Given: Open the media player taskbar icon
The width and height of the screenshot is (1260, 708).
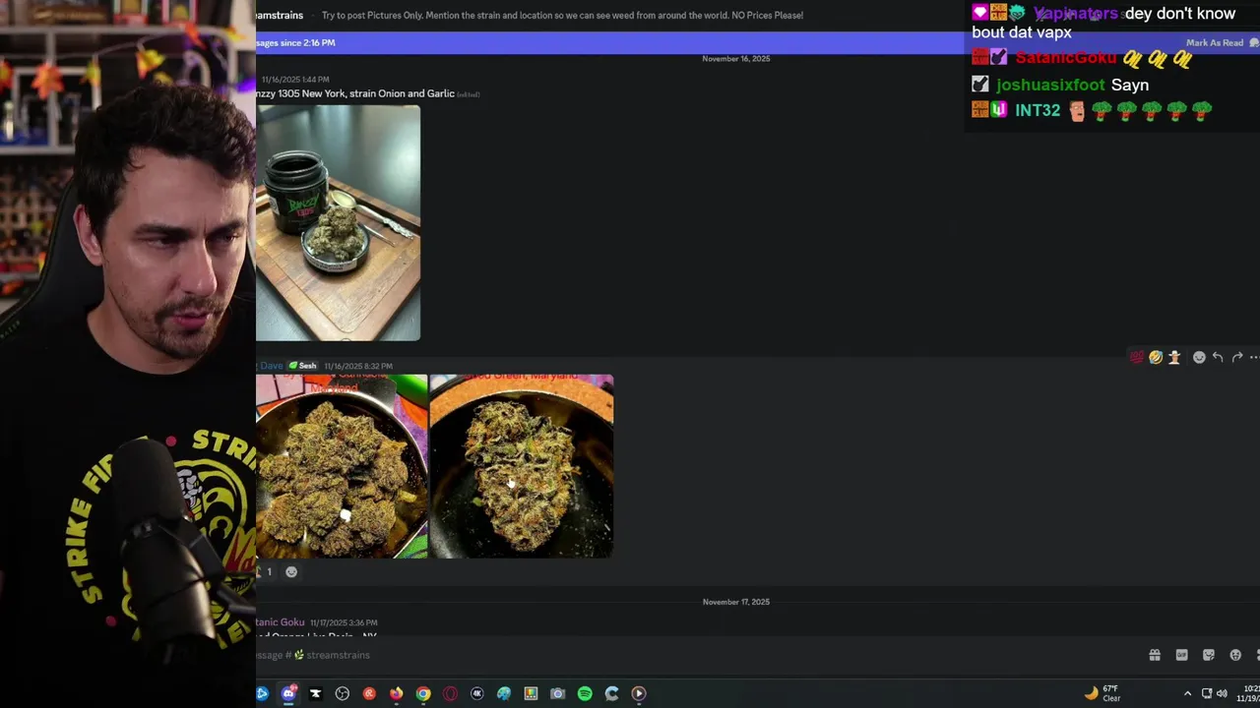Looking at the screenshot, I should click(639, 693).
